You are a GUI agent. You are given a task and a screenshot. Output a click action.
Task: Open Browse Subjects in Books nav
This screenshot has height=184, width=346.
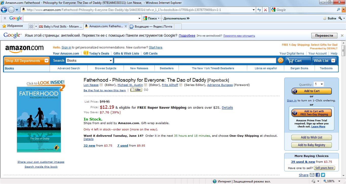[x=106, y=68]
